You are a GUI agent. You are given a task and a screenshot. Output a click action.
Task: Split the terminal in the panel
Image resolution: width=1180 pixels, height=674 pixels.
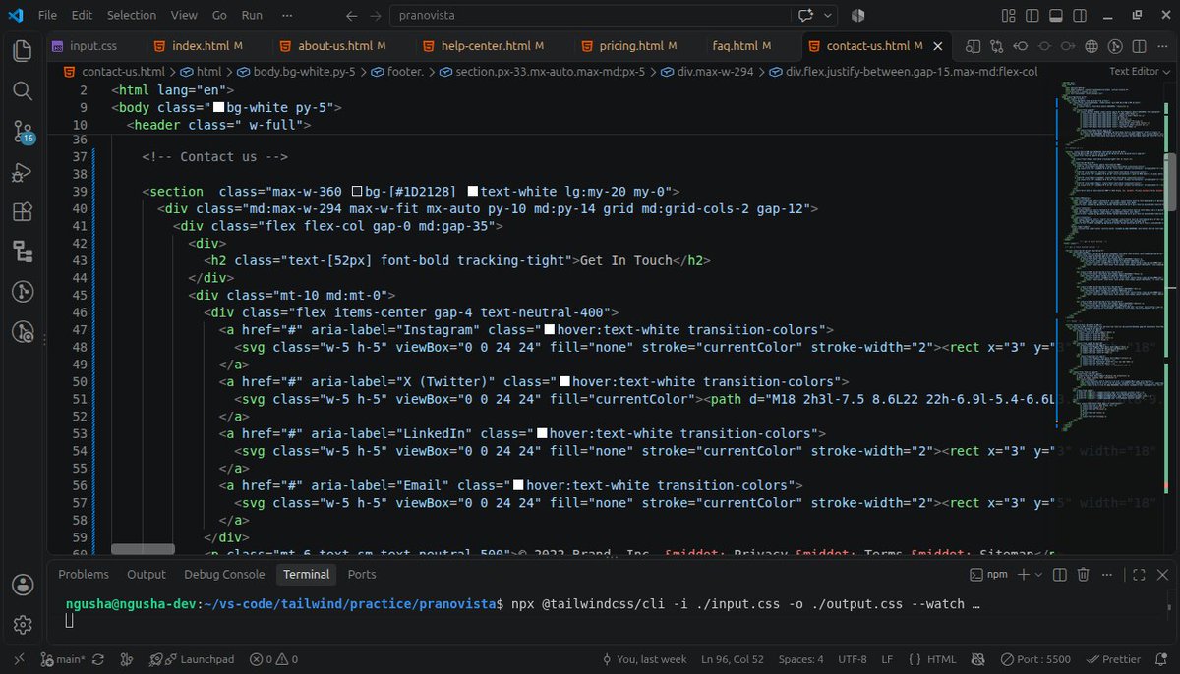[1059, 575]
